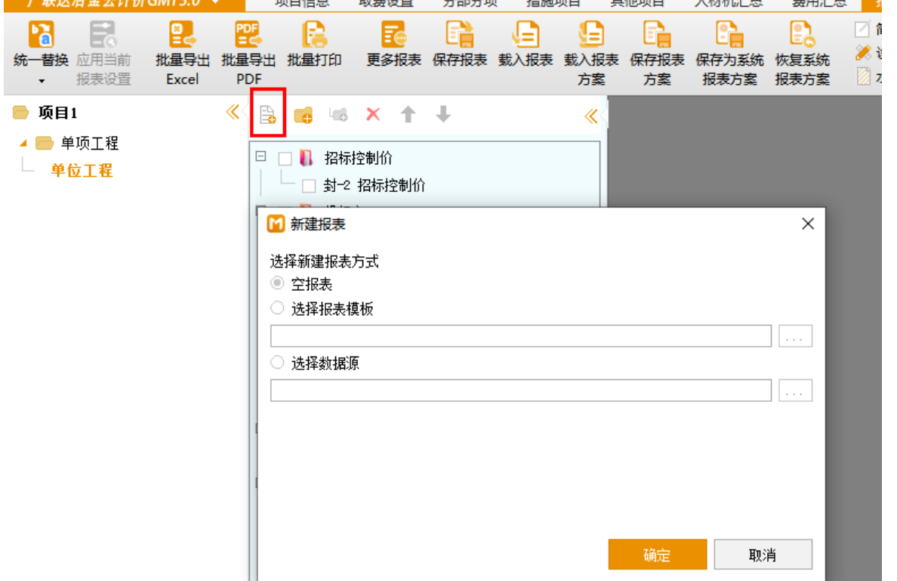Select 单位工程 in project tree
The height and width of the screenshot is (581, 897).
click(82, 171)
